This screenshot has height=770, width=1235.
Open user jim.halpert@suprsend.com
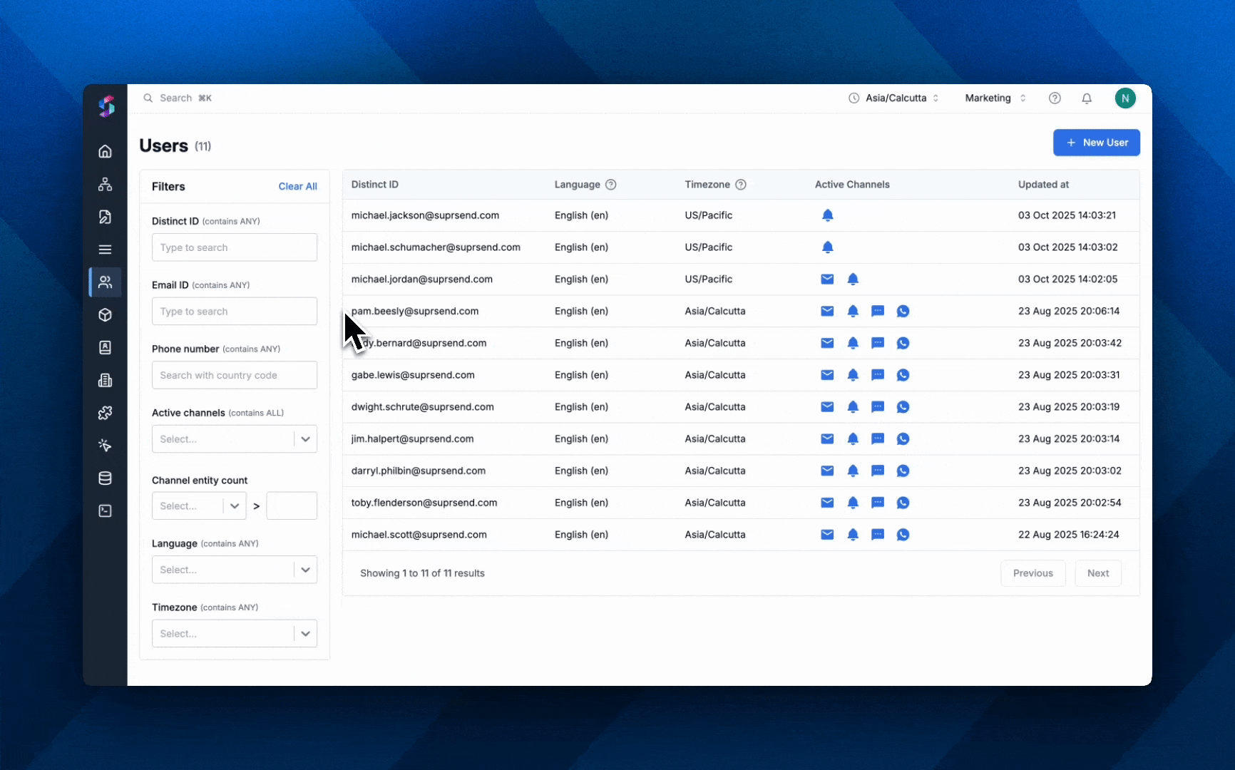pos(412,439)
